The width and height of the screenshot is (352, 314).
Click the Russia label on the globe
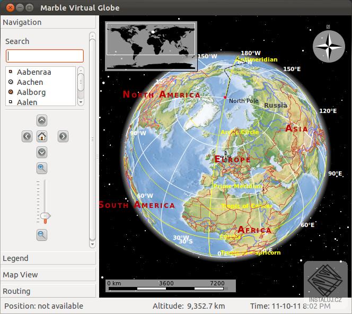pyautogui.click(x=276, y=105)
